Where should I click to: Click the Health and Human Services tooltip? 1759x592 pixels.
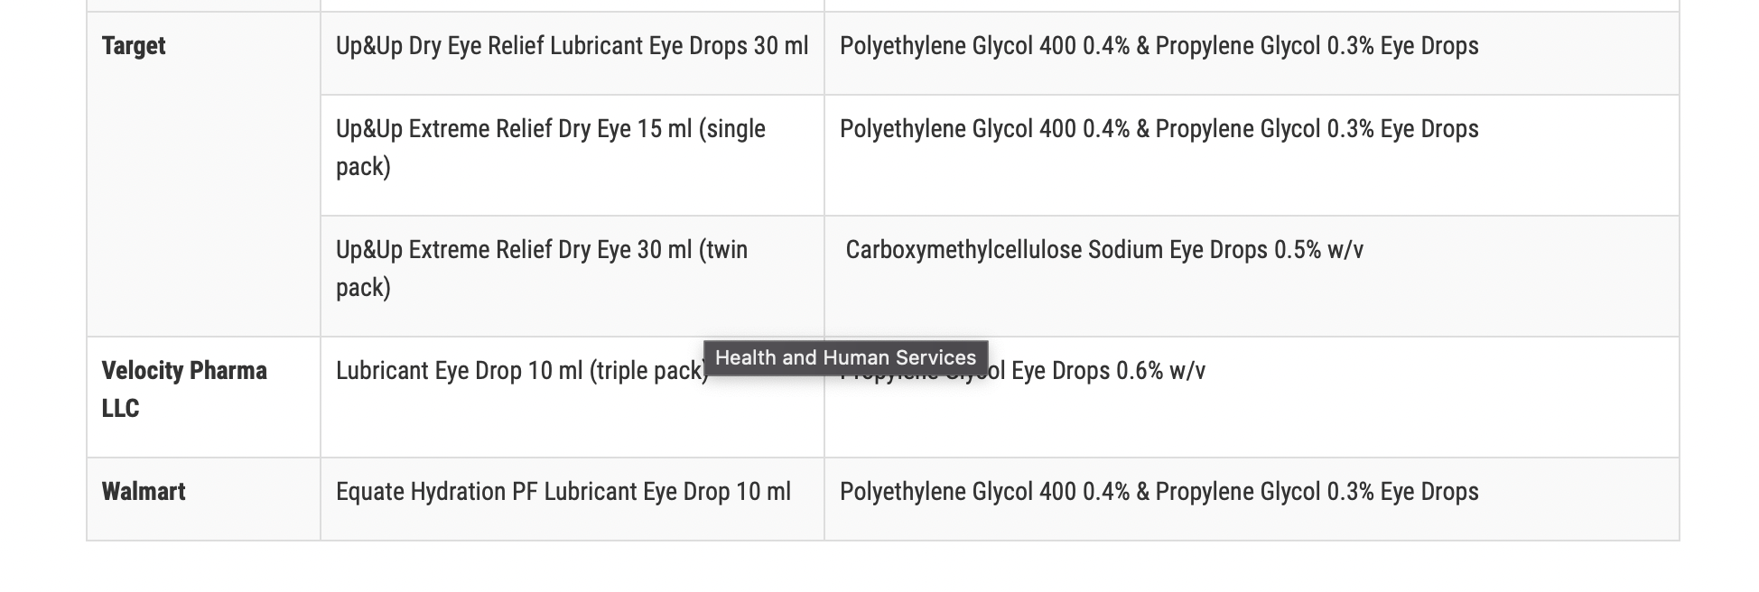point(845,358)
